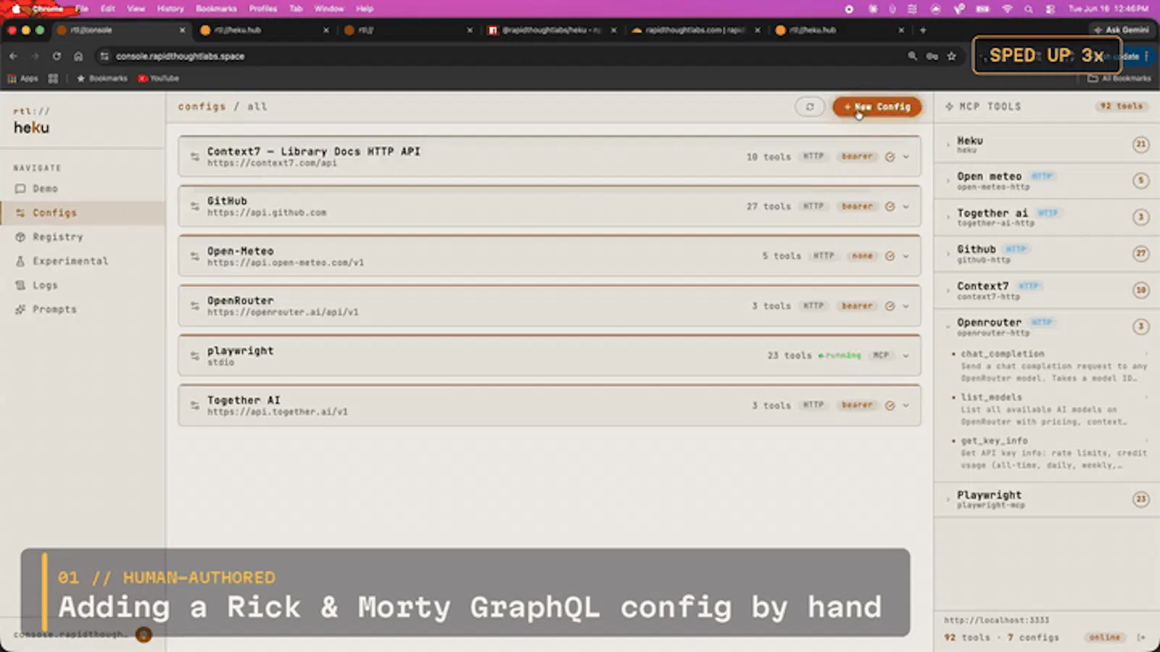Click the Together AI config status check icon

(890, 405)
